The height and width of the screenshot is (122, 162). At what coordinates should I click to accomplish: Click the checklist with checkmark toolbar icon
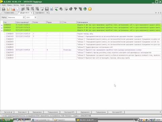click(66, 9)
